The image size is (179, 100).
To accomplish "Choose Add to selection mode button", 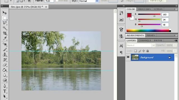I will pos(21,1).
